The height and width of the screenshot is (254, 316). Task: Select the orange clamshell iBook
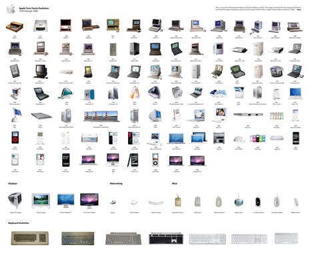tap(135, 93)
